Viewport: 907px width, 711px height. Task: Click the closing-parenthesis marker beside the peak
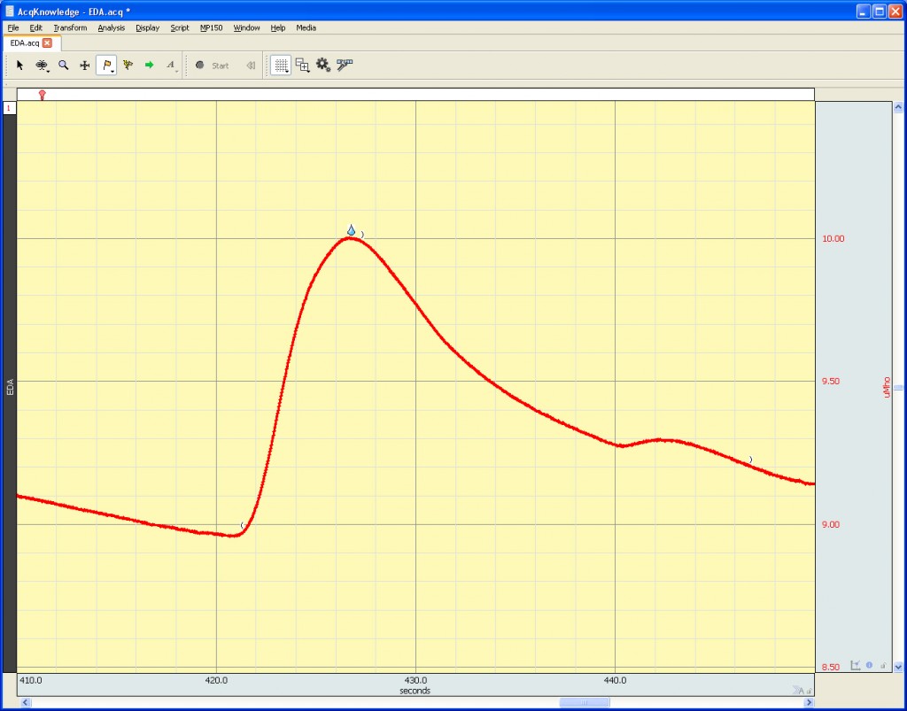point(362,234)
